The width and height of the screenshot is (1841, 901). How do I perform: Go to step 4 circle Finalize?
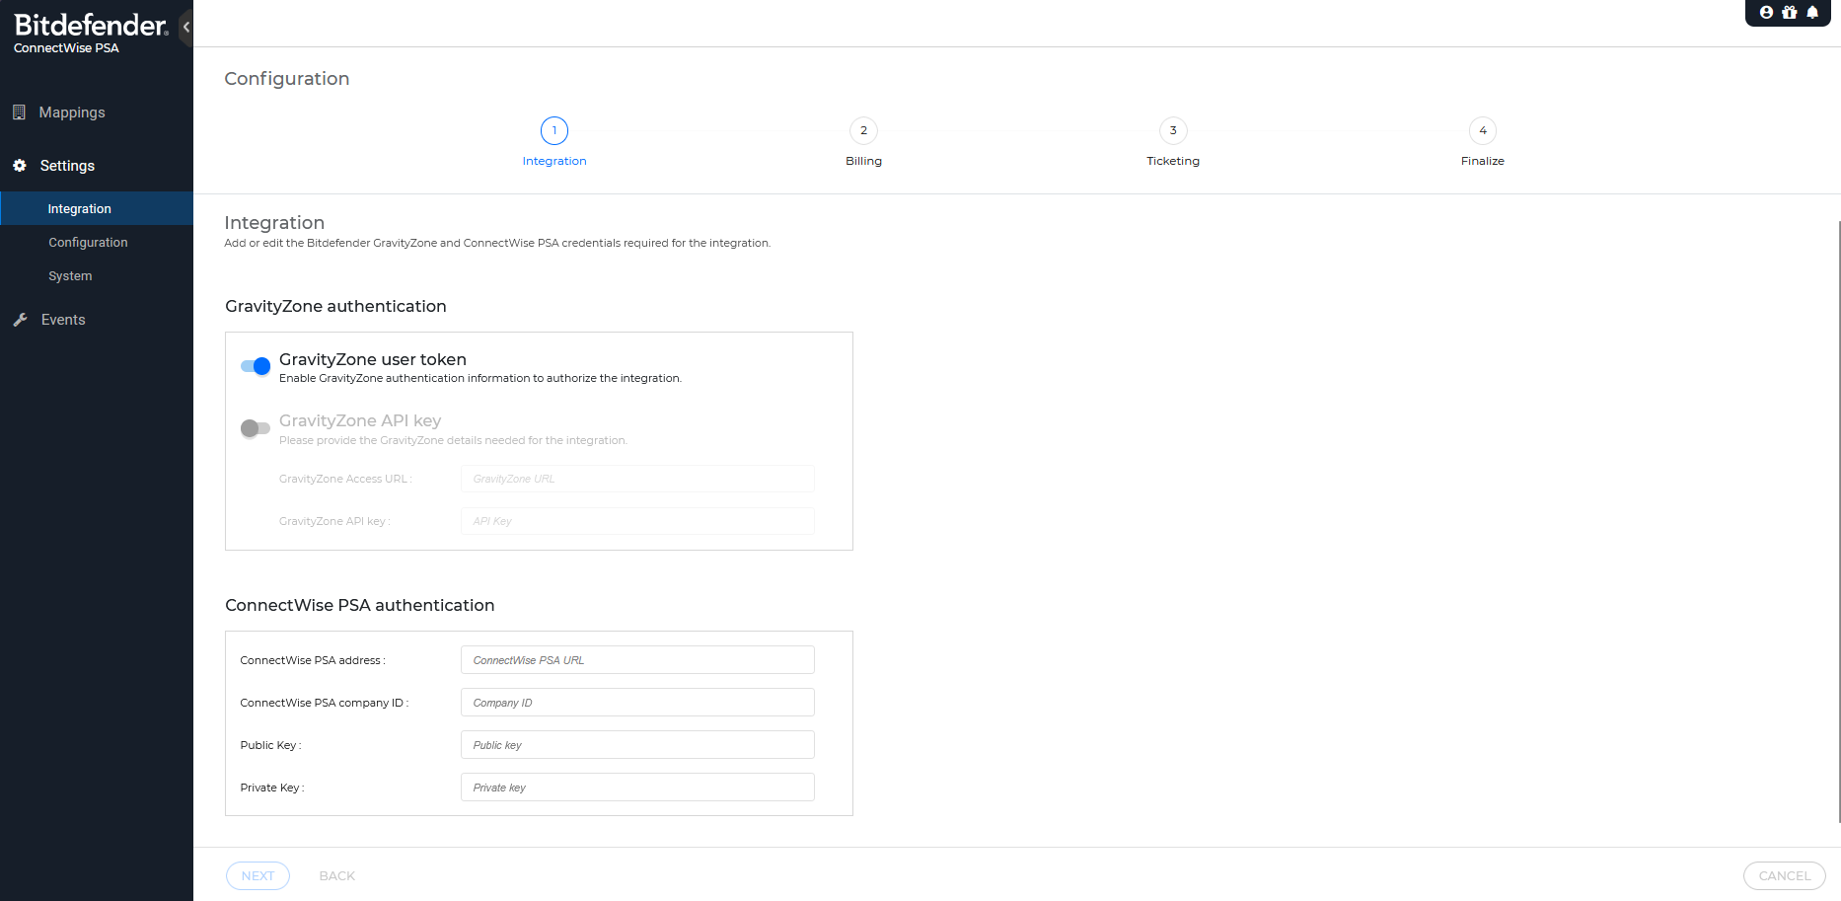(x=1483, y=130)
